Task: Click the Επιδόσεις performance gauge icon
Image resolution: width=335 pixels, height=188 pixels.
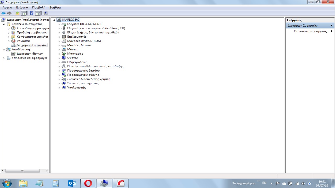Action: [x=13, y=41]
